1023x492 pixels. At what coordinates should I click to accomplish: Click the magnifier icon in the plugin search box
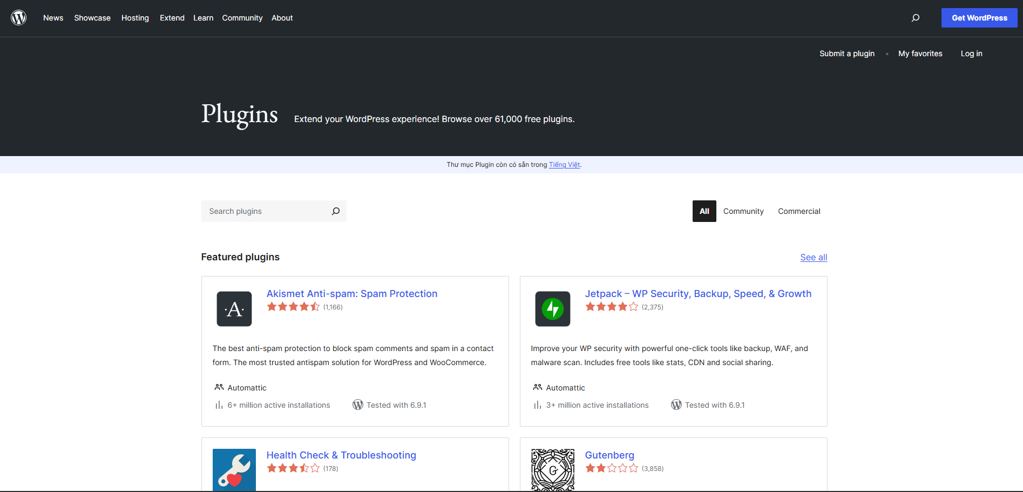[x=336, y=211]
